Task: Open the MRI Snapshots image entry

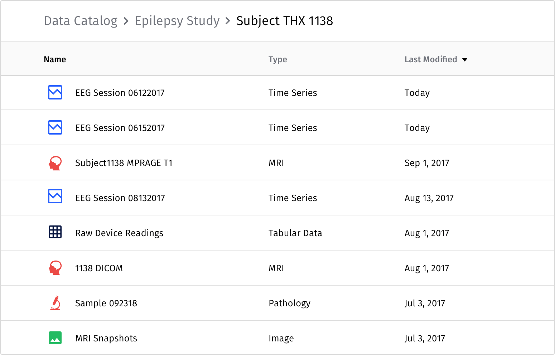Action: click(106, 338)
